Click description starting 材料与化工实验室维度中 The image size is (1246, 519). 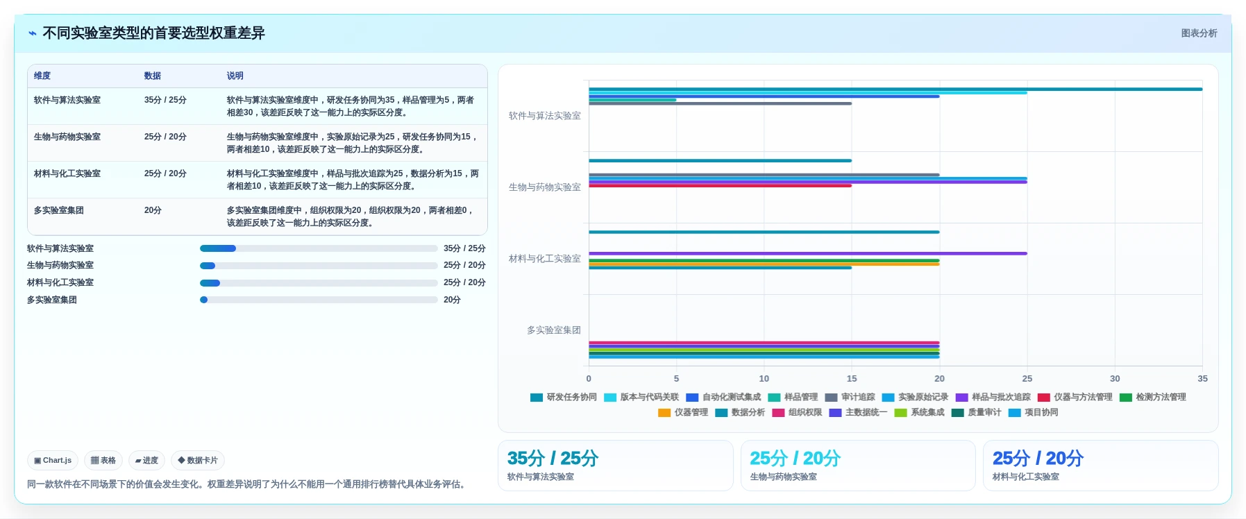353,180
